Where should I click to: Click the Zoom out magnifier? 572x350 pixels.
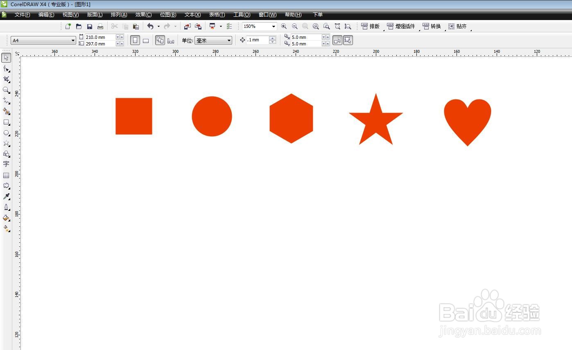pos(294,26)
